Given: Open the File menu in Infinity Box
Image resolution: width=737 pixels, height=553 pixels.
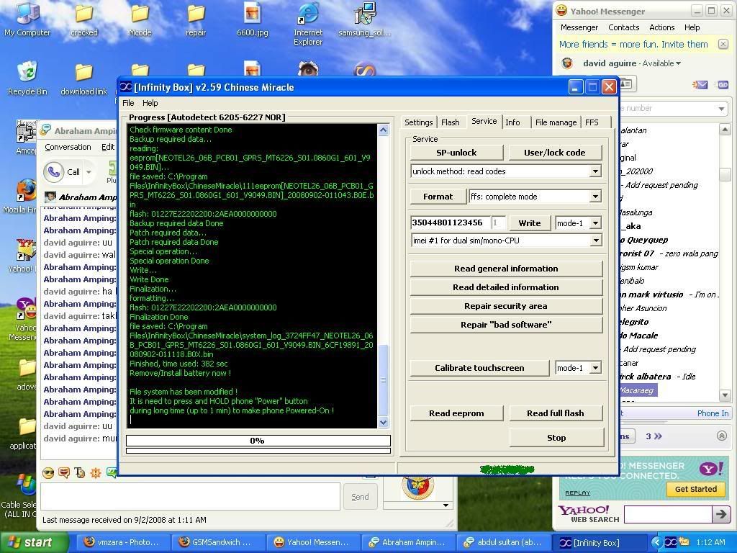Looking at the screenshot, I should pos(128,103).
